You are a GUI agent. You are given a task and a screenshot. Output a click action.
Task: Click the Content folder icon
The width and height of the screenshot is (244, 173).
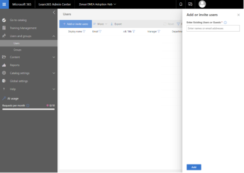[4, 57]
